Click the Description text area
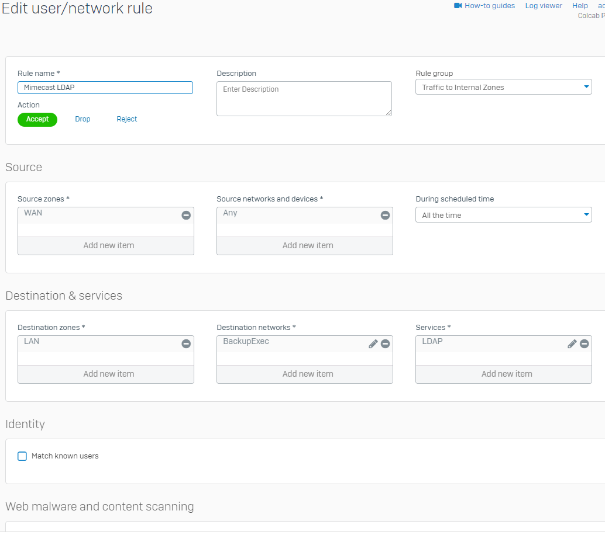Screen dimensions: 605x535 point(304,98)
